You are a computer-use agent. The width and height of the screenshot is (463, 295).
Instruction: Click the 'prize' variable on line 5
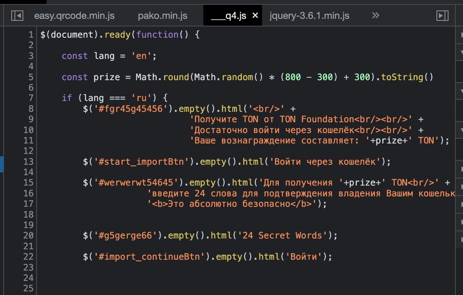coord(107,77)
